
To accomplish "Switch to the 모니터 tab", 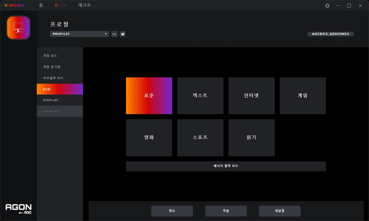I will [x=61, y=5].
